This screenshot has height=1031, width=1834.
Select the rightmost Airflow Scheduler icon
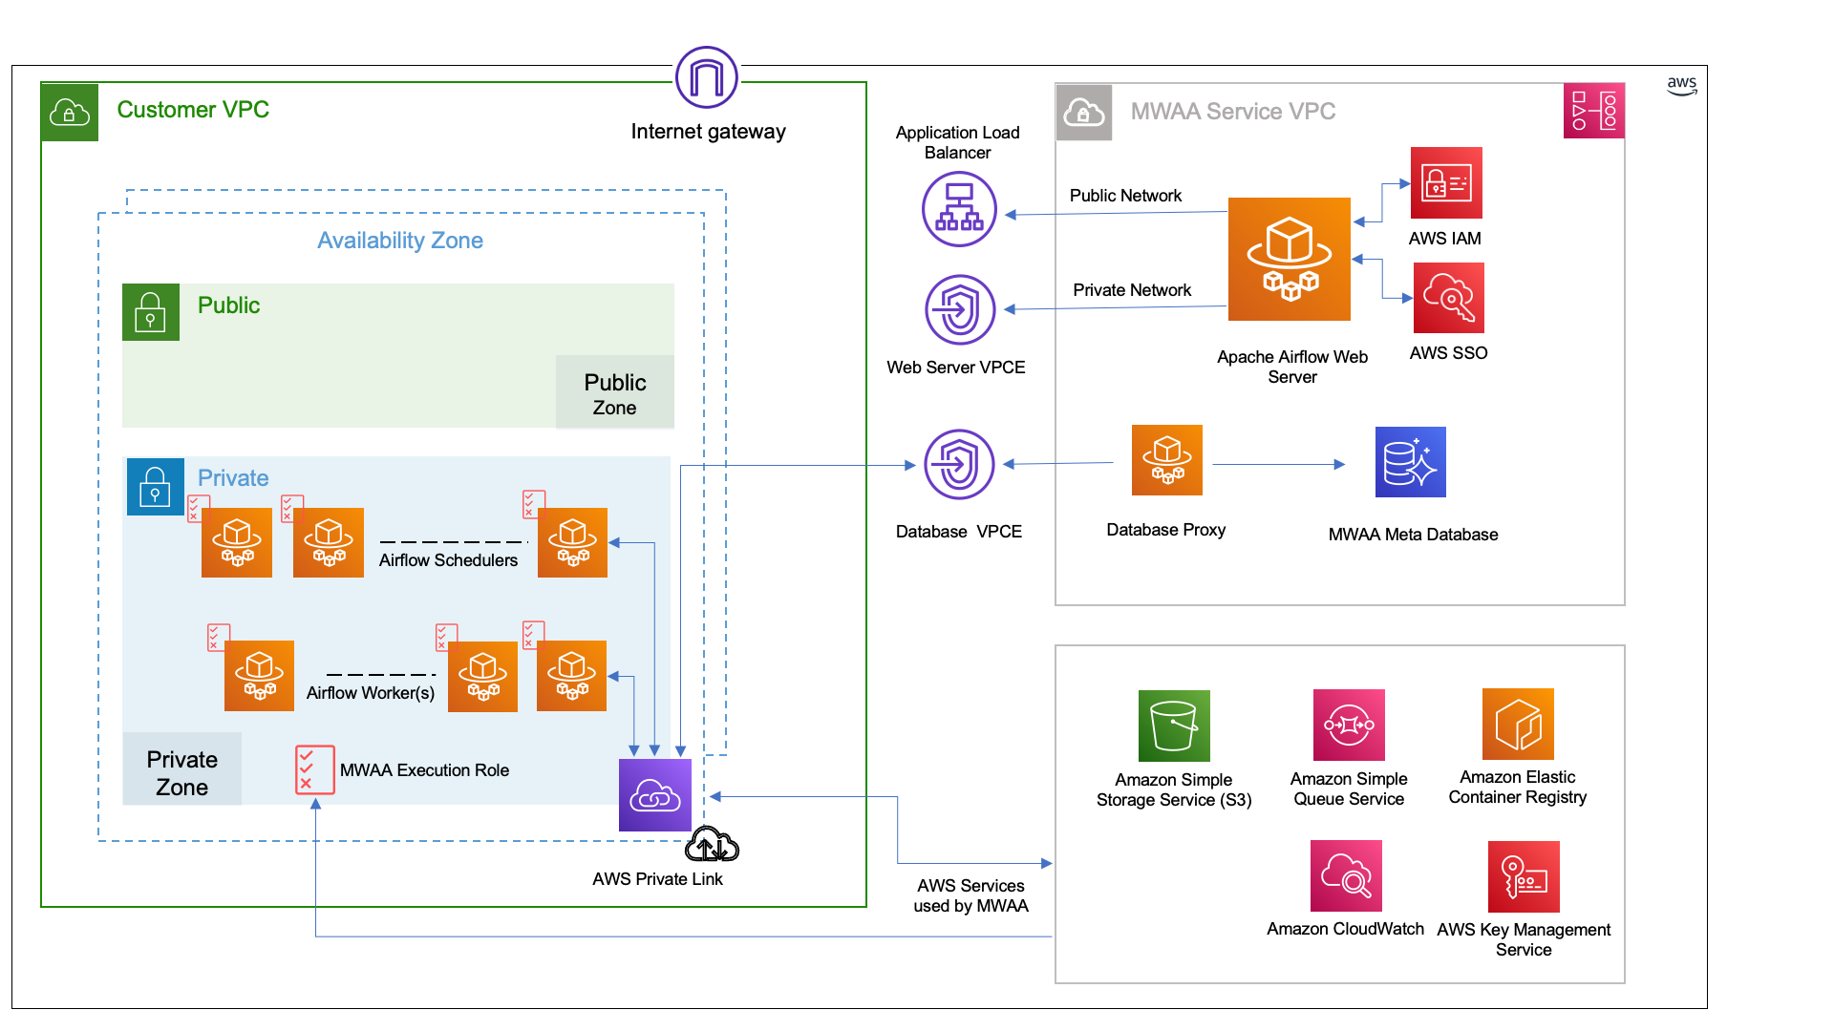[x=572, y=542]
